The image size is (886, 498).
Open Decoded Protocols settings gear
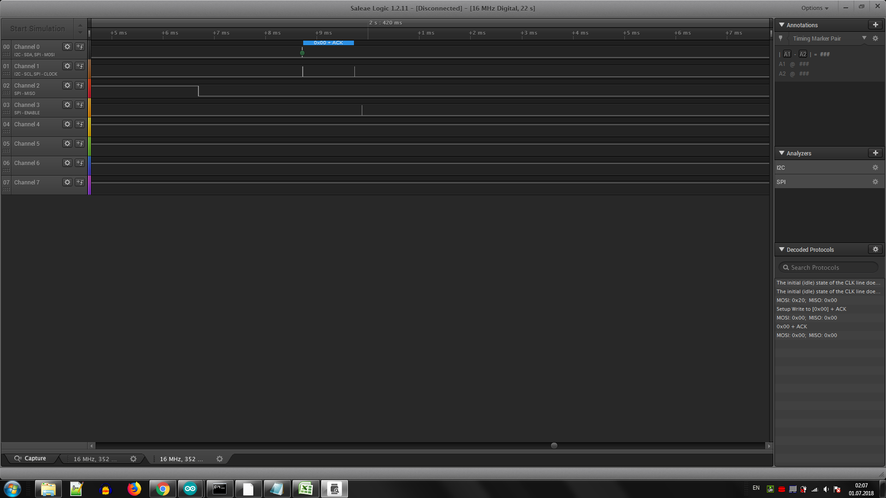[x=875, y=249]
